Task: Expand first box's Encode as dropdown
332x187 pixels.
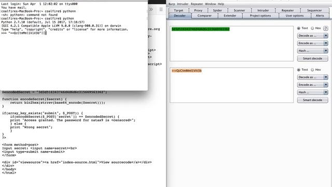Action: click(312, 43)
